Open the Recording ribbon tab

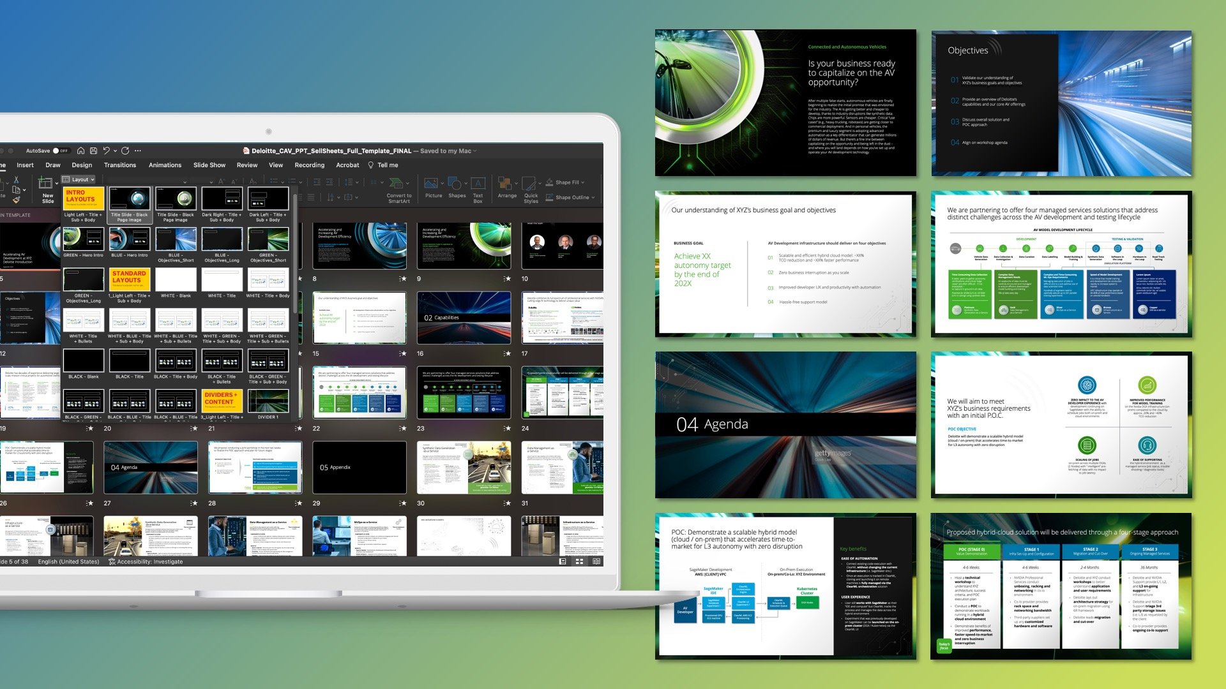click(x=310, y=165)
